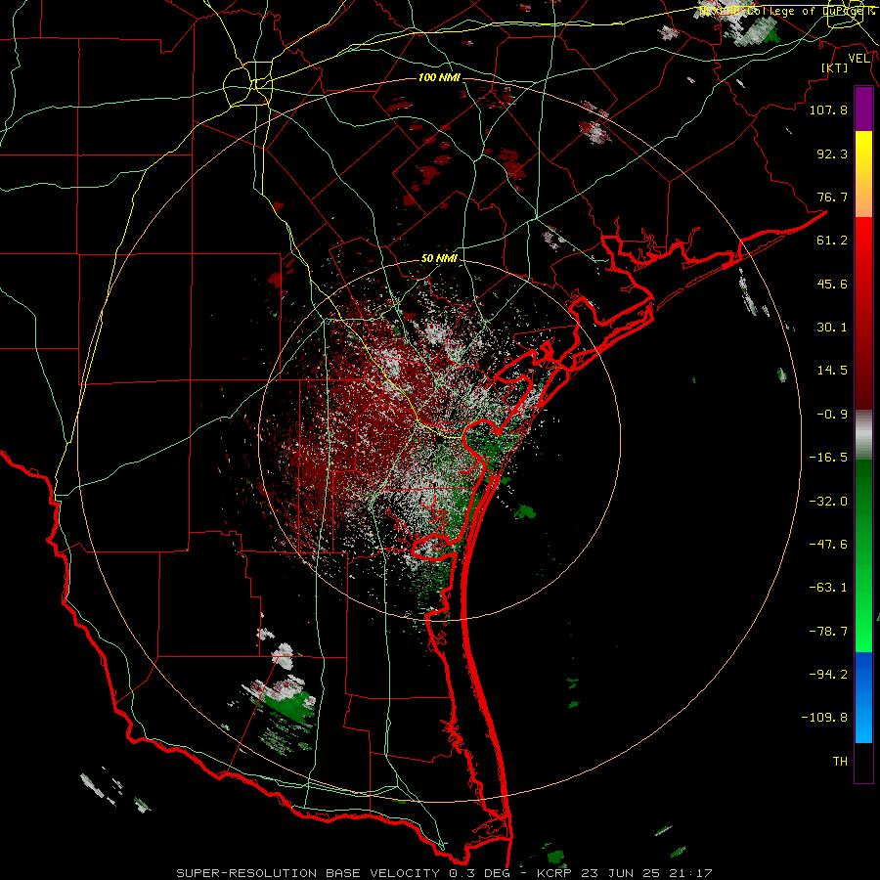Pick the red segment of the velocity color bar

(863, 313)
